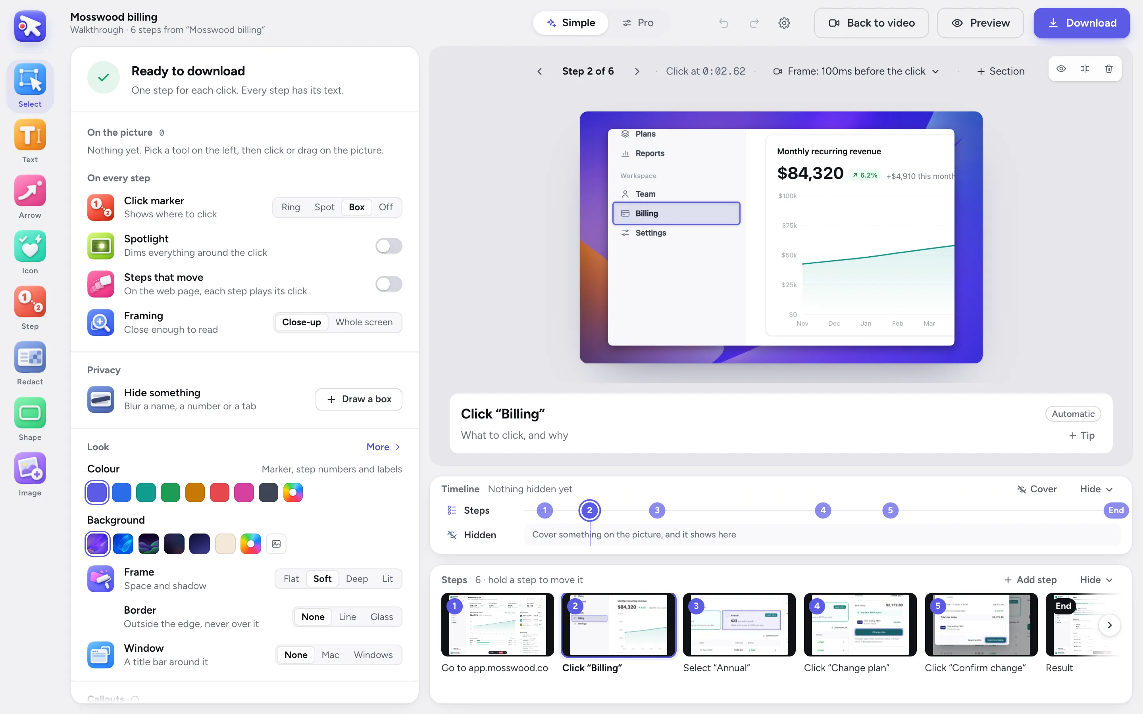The height and width of the screenshot is (714, 1143).
Task: Add a Section
Action: 1001,71
